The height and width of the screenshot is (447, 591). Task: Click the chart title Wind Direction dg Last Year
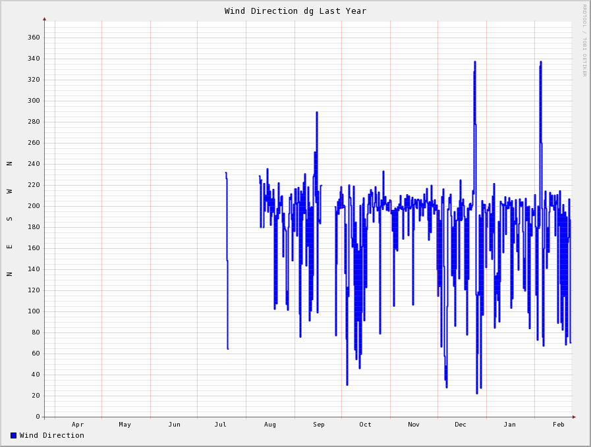295,11
